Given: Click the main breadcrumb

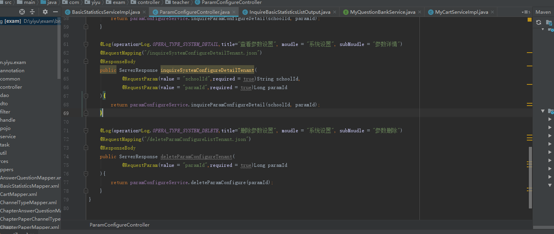Looking at the screenshot, I should 30,2.
